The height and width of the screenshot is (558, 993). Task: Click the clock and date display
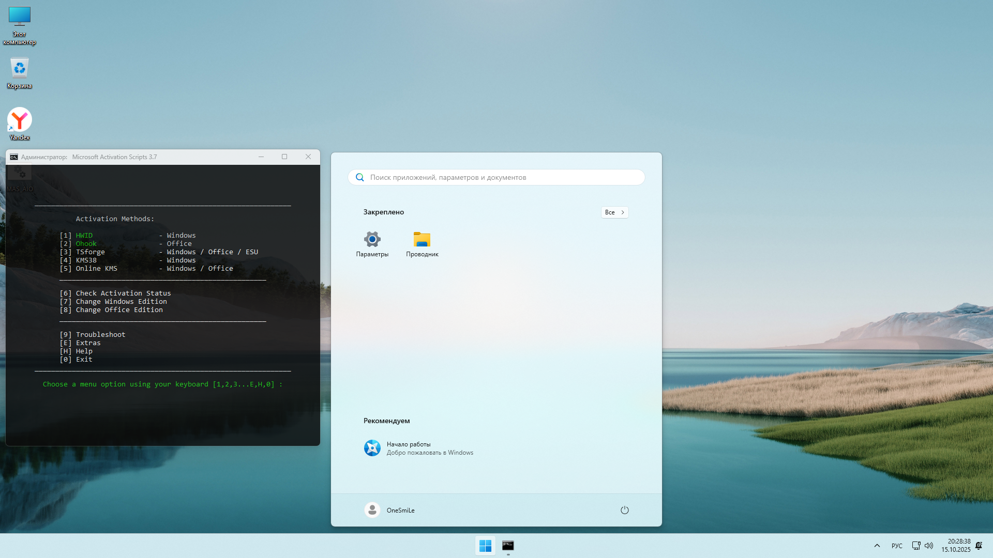957,545
